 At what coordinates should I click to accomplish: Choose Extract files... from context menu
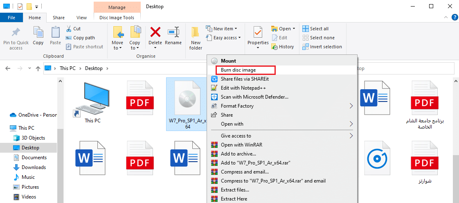tap(235, 190)
